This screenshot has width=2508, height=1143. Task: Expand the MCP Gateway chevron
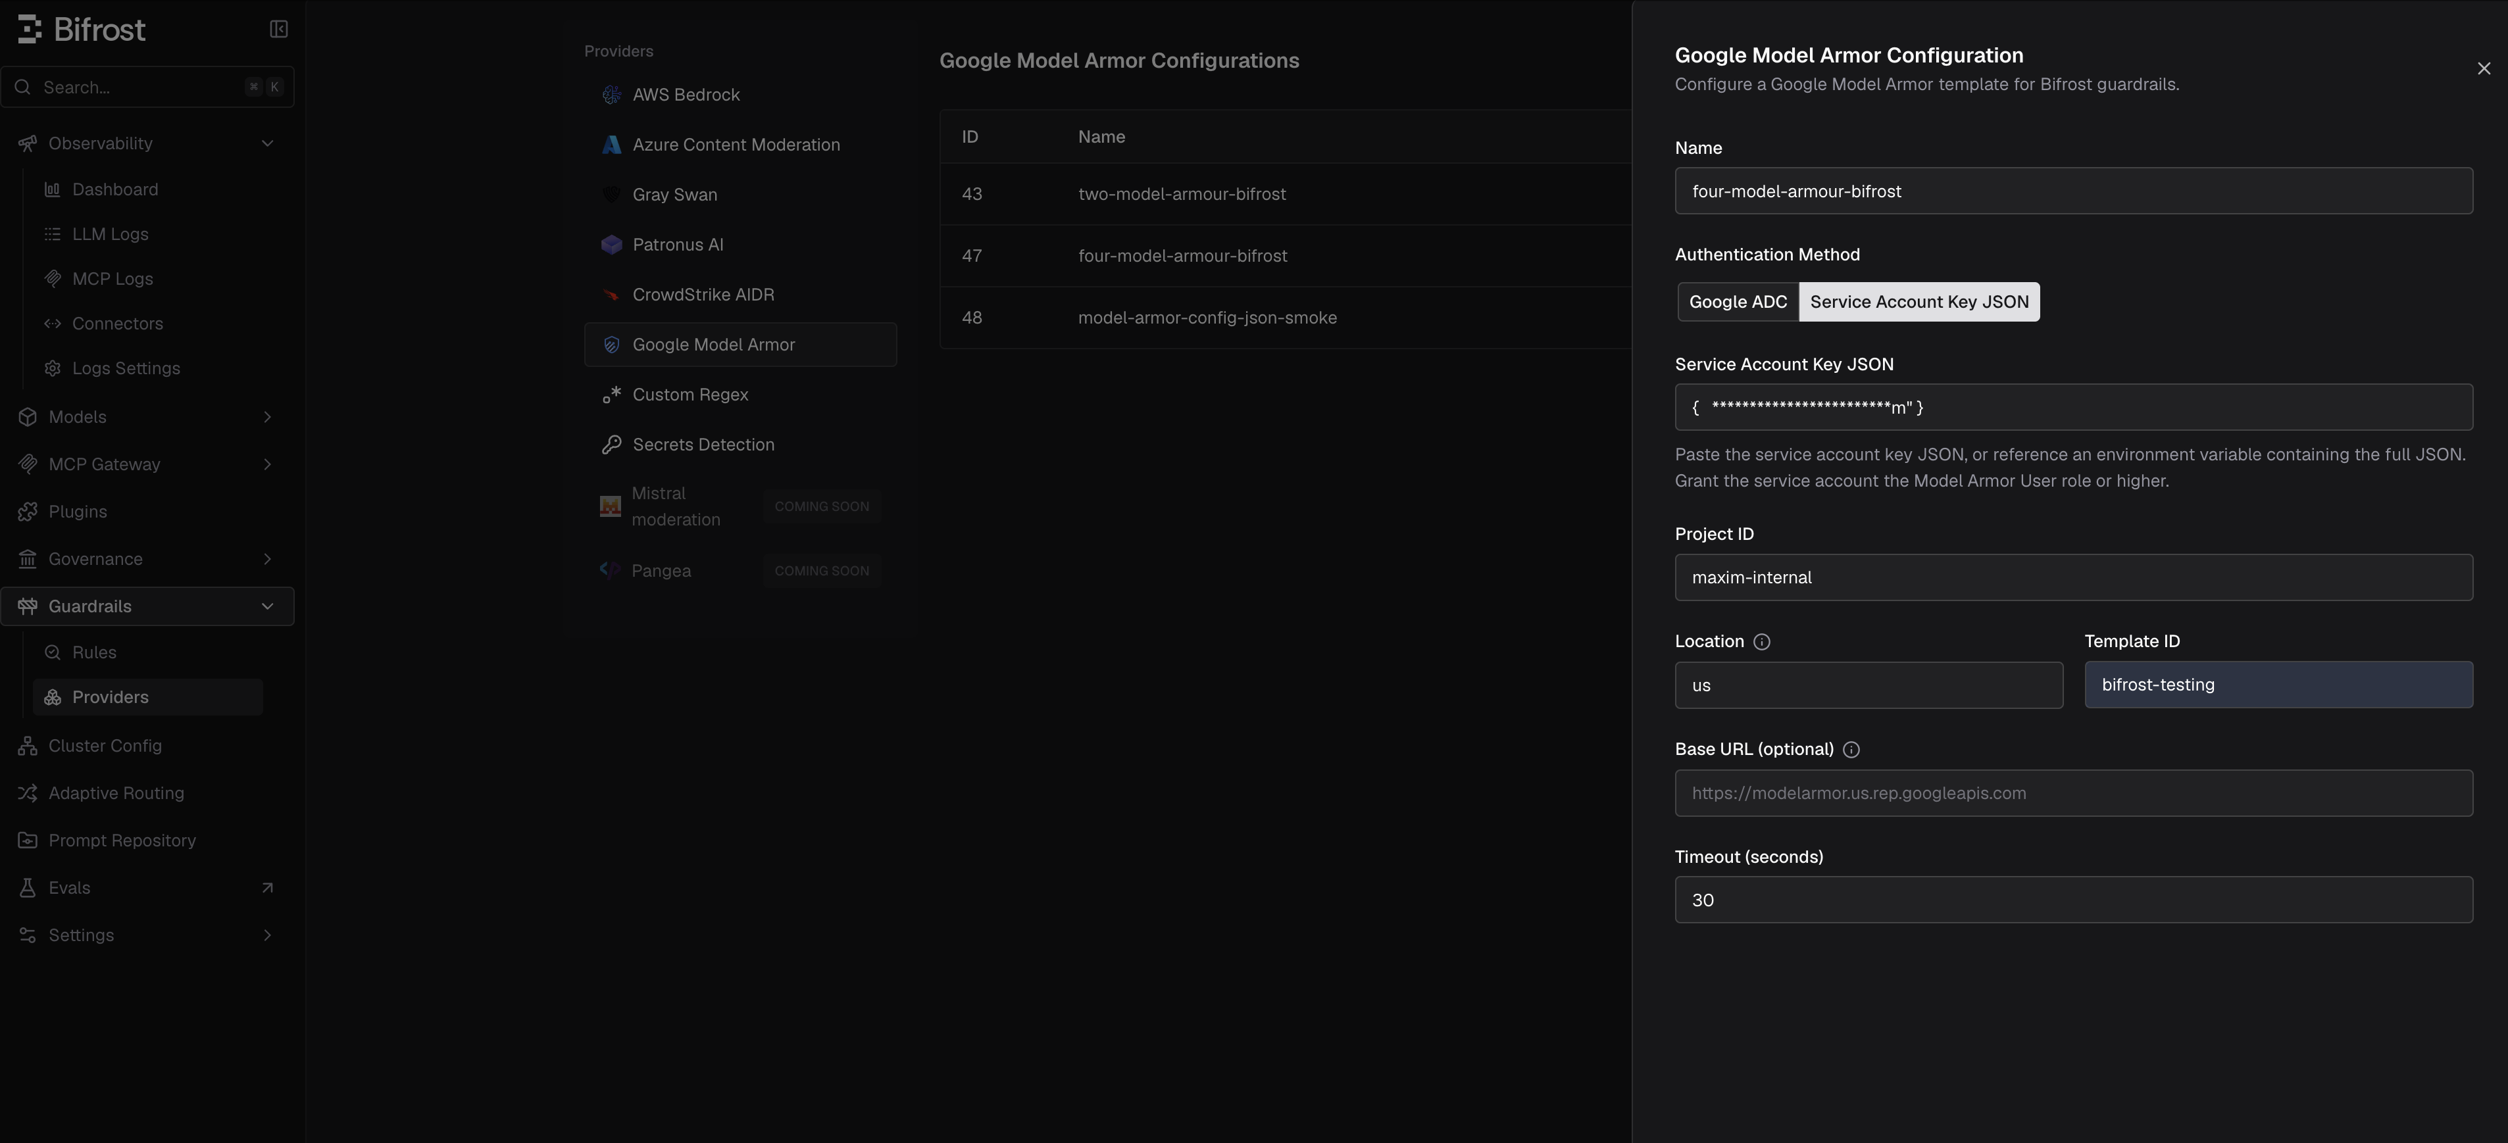point(268,464)
